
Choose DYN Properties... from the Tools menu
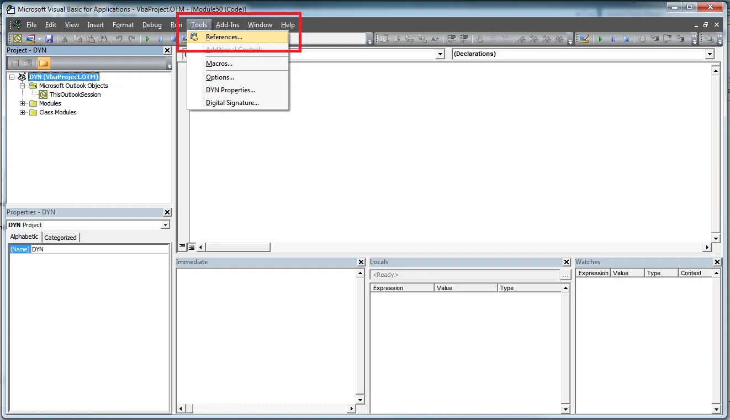click(x=238, y=90)
